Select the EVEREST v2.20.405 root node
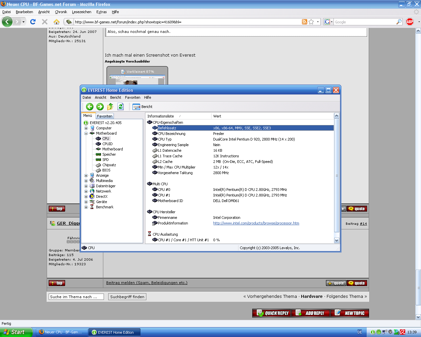The width and height of the screenshot is (421, 337). [x=106, y=123]
